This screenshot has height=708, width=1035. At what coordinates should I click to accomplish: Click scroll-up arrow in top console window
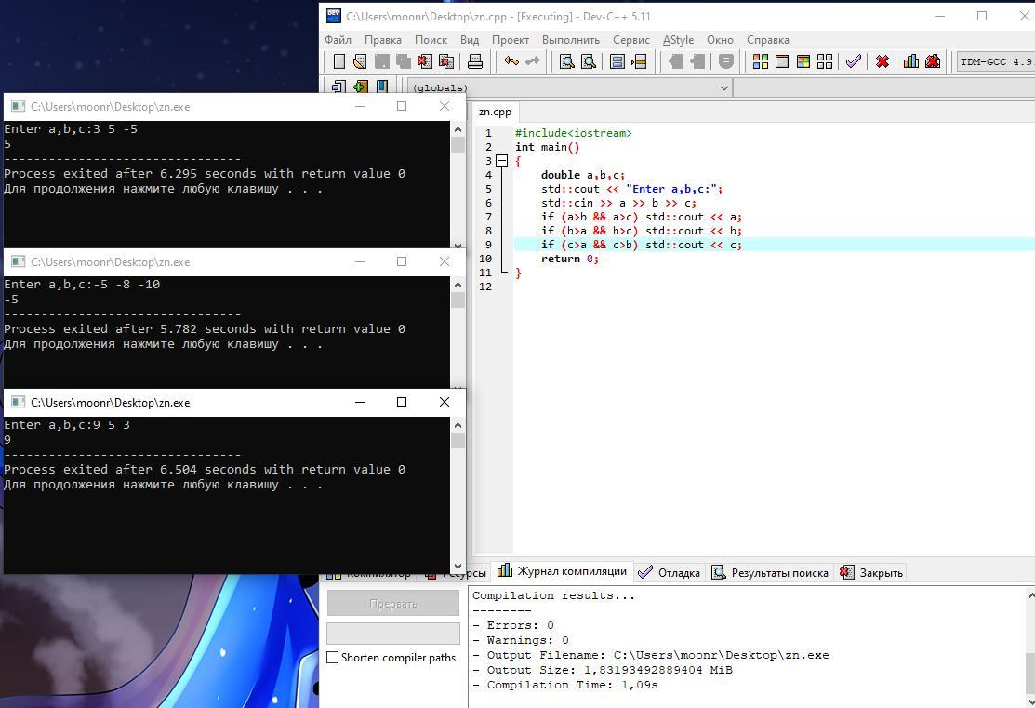(458, 129)
